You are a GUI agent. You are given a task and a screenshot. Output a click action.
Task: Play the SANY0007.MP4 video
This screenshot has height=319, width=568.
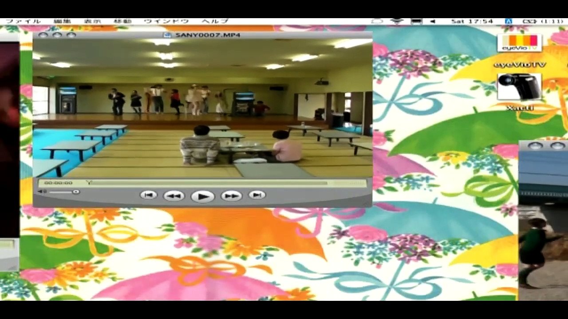(202, 196)
